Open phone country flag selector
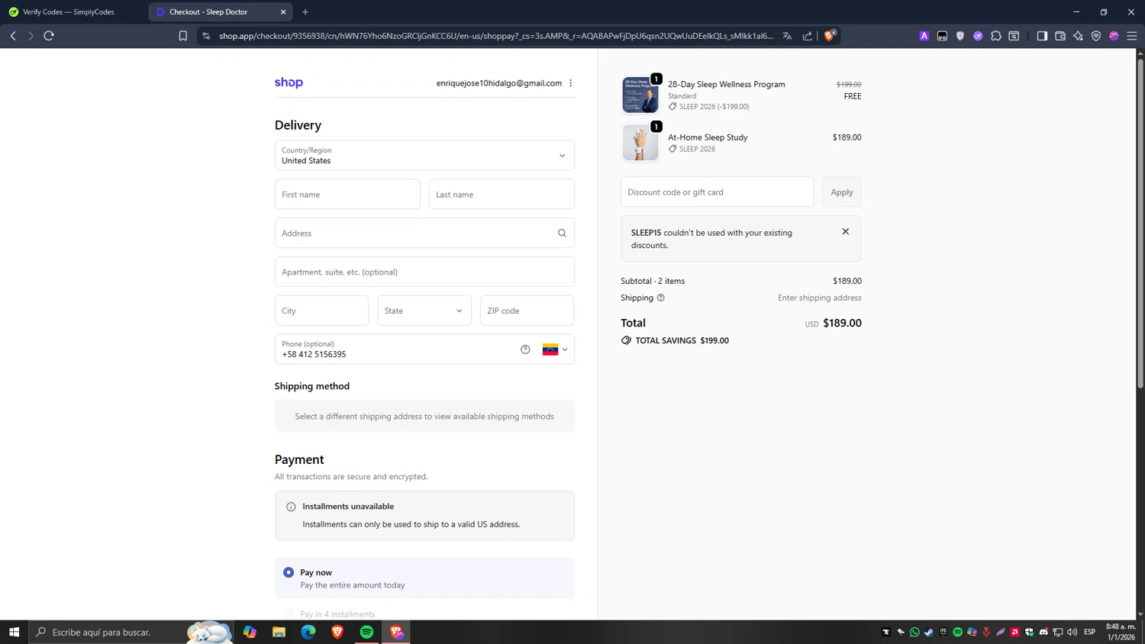1145x644 pixels. click(555, 349)
